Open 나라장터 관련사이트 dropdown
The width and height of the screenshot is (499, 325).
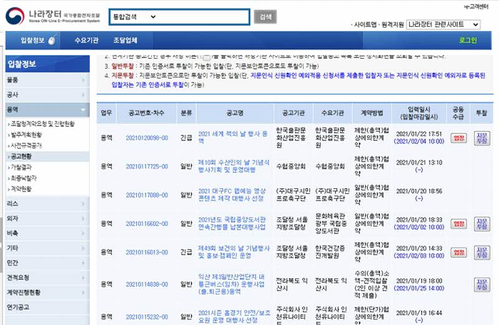(443, 24)
